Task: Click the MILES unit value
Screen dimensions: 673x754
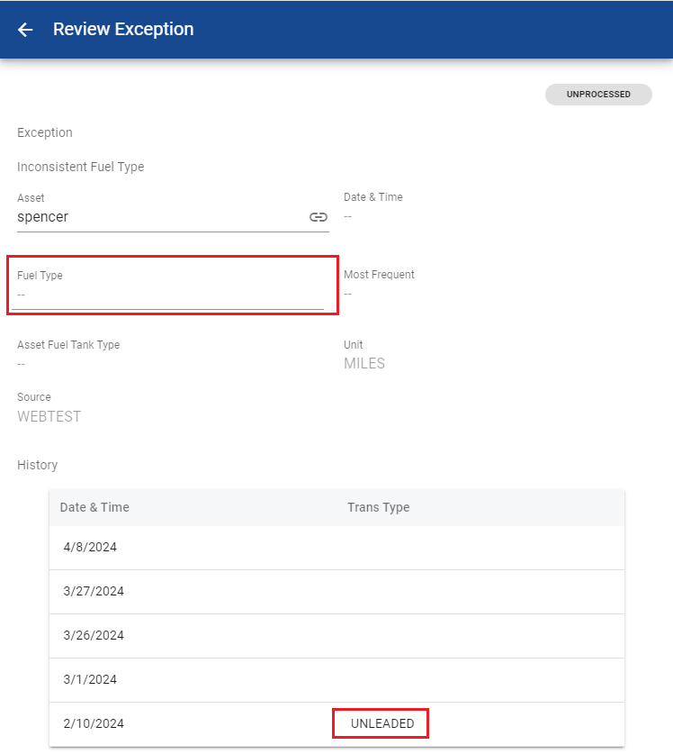Action: [x=363, y=364]
